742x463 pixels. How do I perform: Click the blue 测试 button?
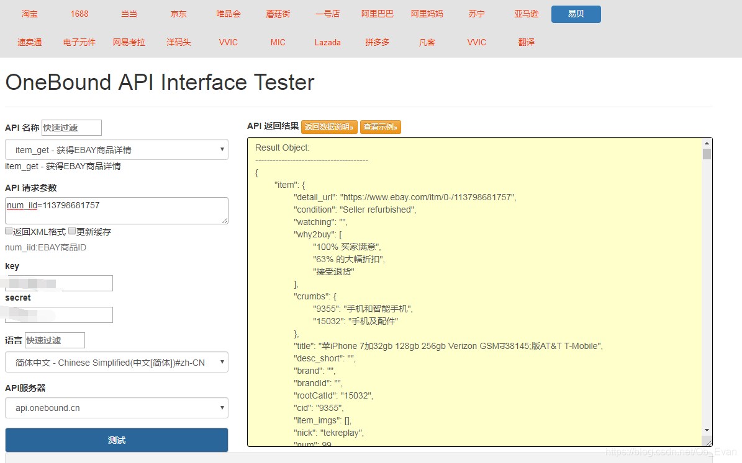[x=116, y=440]
